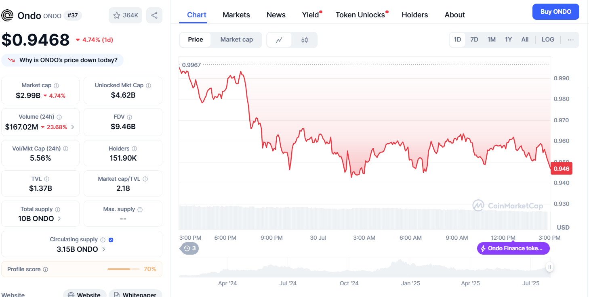The height and width of the screenshot is (297, 589).
Task: Click FDV info icon
Action: [x=130, y=117]
